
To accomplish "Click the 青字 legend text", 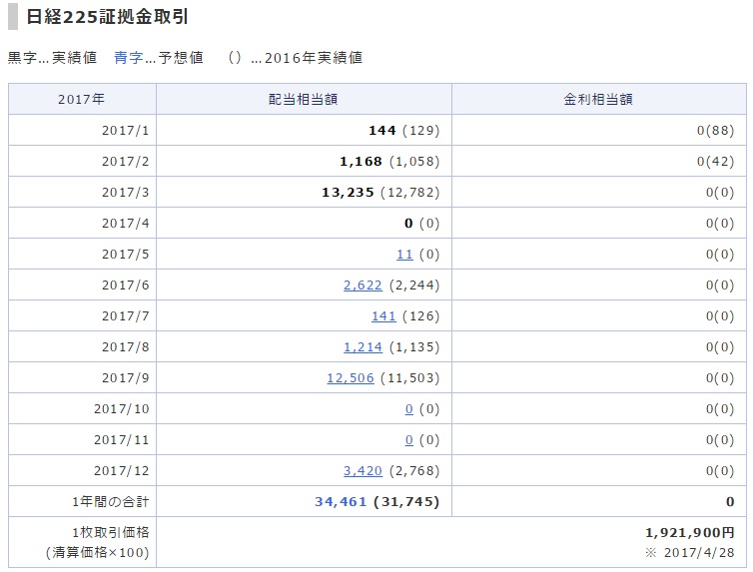I will pyautogui.click(x=128, y=58).
